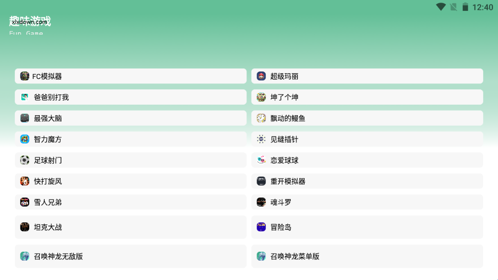Open 召唤神龙无敌版 entry
Image resolution: width=498 pixels, height=280 pixels.
[131, 256]
